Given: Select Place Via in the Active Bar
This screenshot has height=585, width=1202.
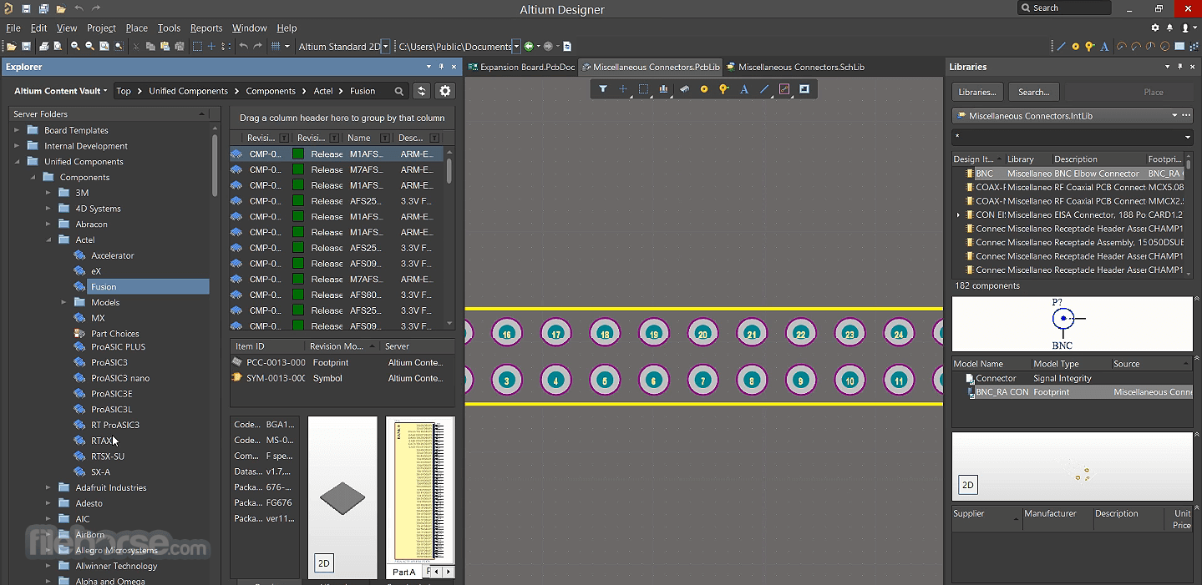Looking at the screenshot, I should click(x=724, y=89).
